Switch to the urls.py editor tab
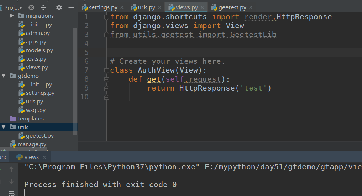This screenshot has width=362, height=196. point(147,7)
